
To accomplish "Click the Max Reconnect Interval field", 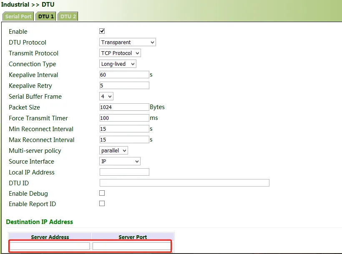I will tap(124, 139).
